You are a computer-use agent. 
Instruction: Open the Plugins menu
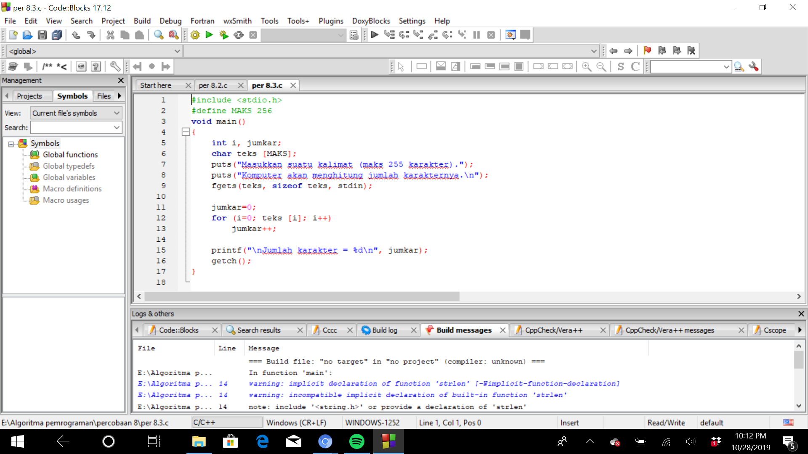331,21
